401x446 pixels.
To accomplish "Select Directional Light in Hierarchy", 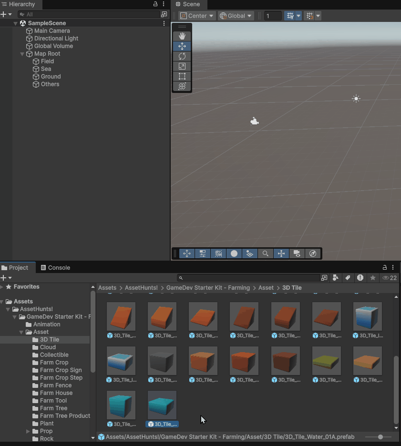I will pos(56,39).
